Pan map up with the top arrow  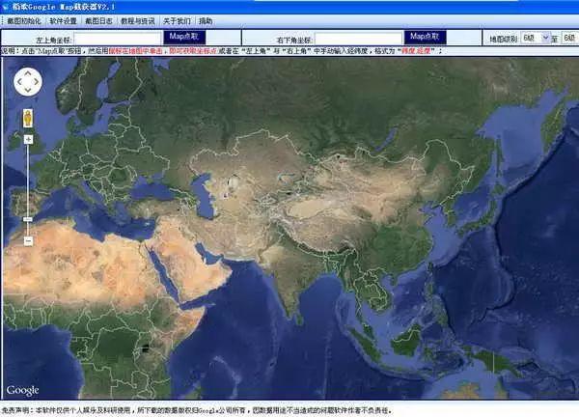click(28, 73)
